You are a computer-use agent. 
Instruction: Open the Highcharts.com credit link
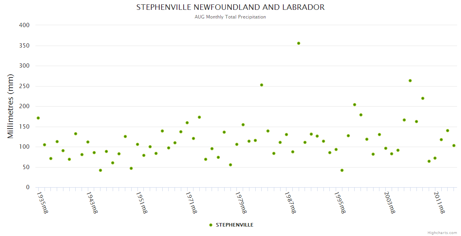point(442,233)
